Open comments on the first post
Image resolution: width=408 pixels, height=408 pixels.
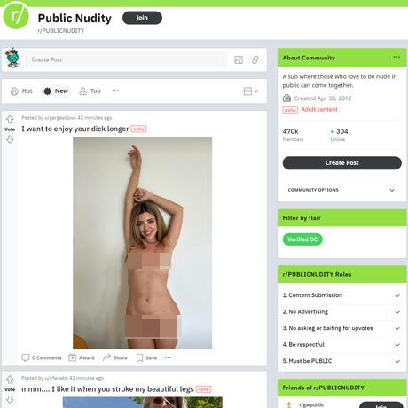pyautogui.click(x=42, y=357)
